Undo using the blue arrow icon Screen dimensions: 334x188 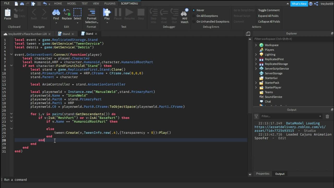point(45,4)
